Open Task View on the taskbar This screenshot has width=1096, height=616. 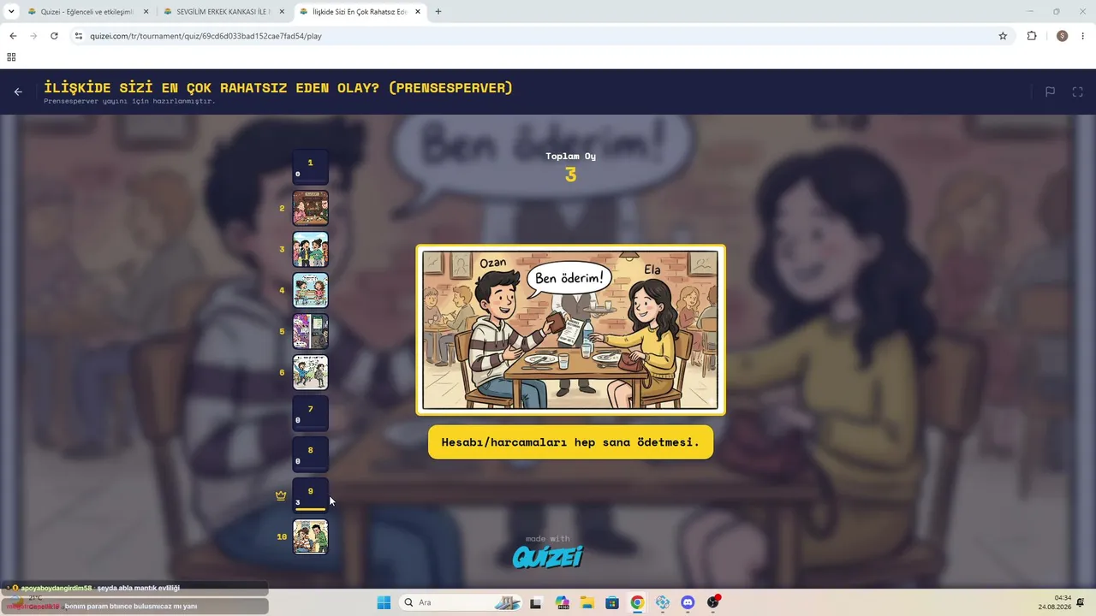[x=536, y=602]
